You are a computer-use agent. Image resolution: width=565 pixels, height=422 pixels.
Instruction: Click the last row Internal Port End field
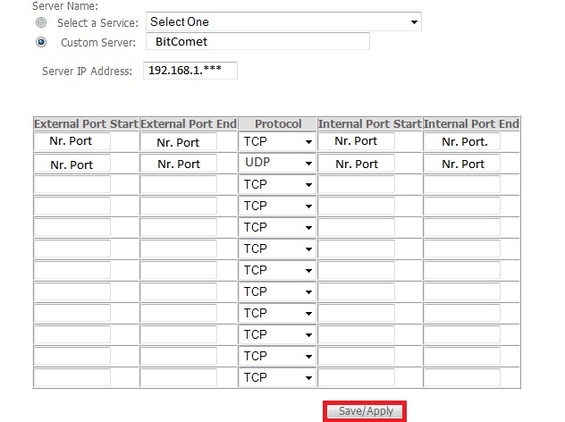pyautogui.click(x=462, y=377)
